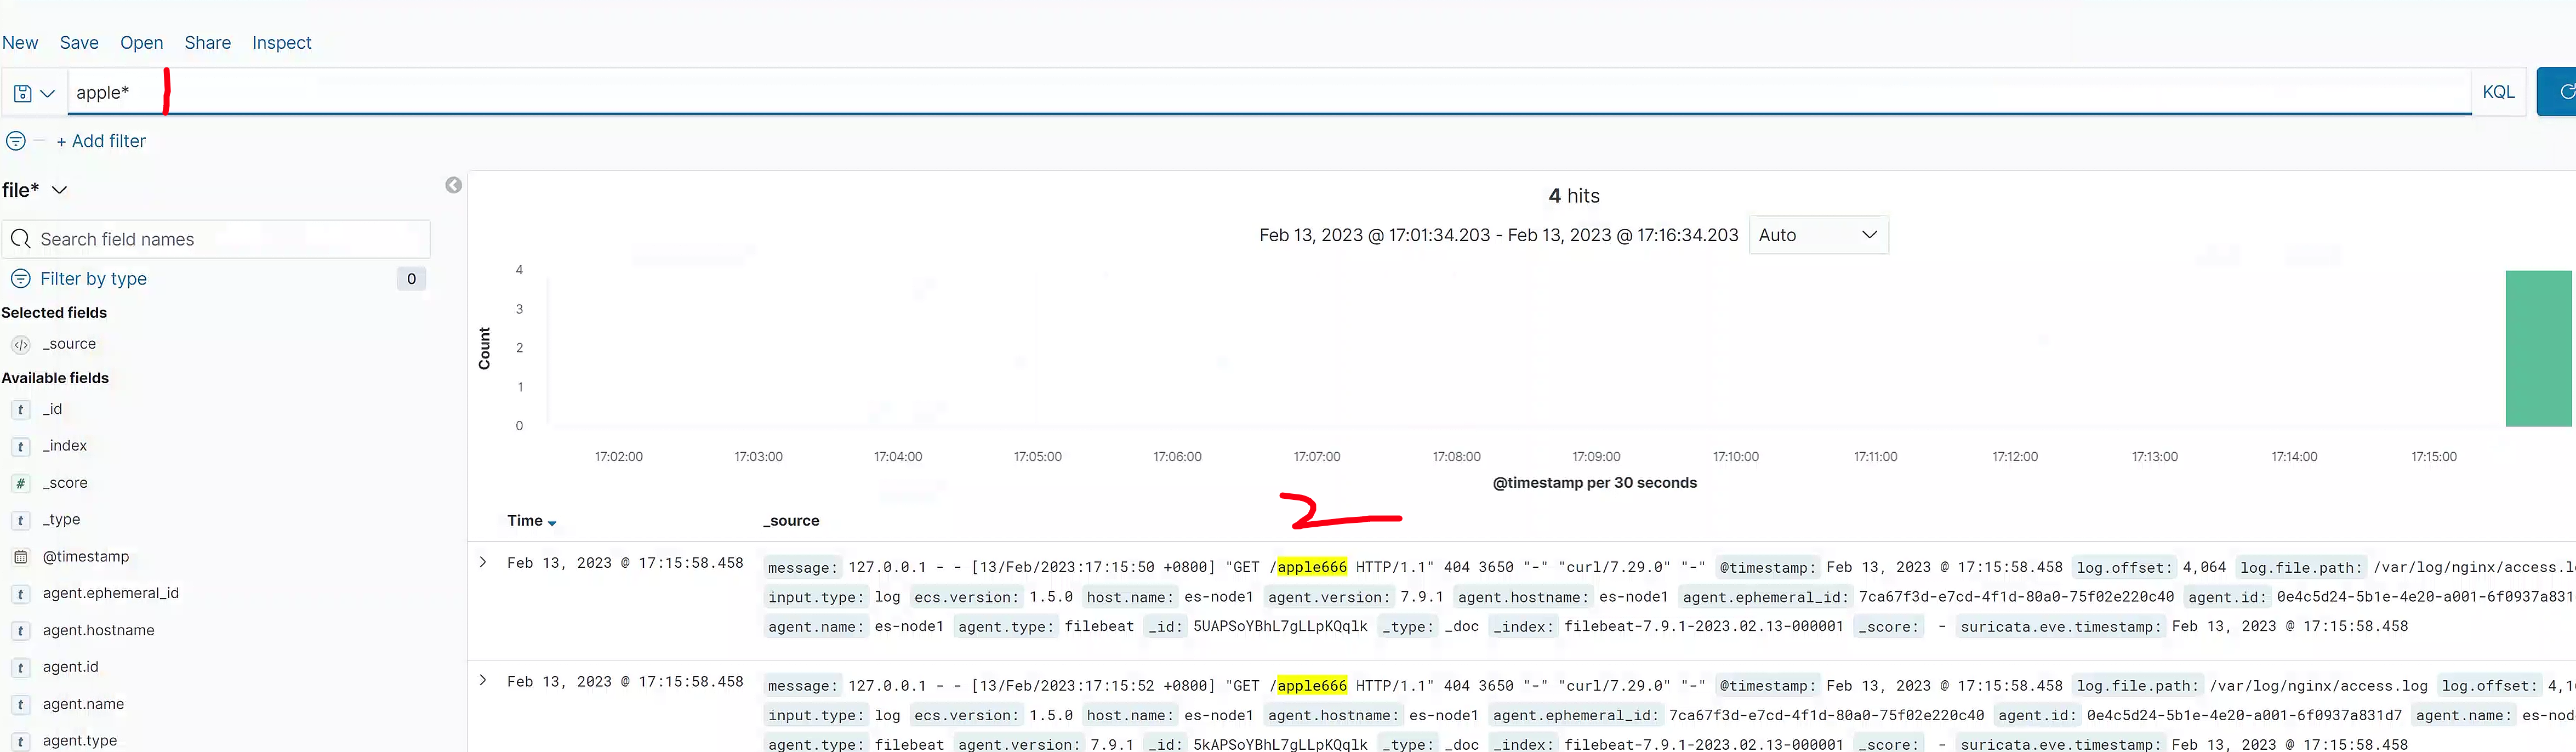Click the Add filter link
Viewport: 2576px width, 752px height.
click(x=101, y=141)
